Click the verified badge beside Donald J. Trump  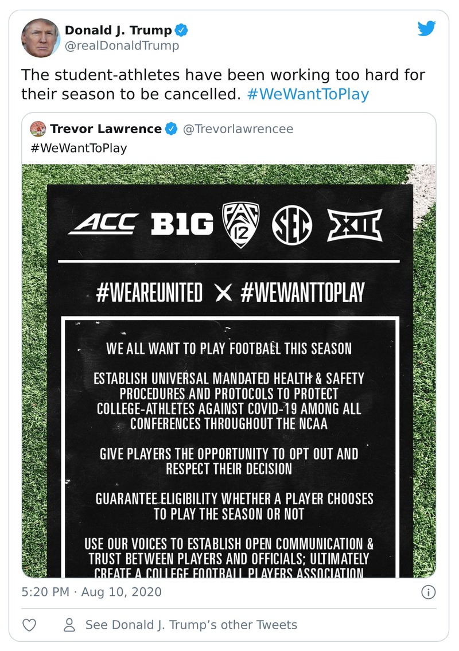tap(182, 30)
